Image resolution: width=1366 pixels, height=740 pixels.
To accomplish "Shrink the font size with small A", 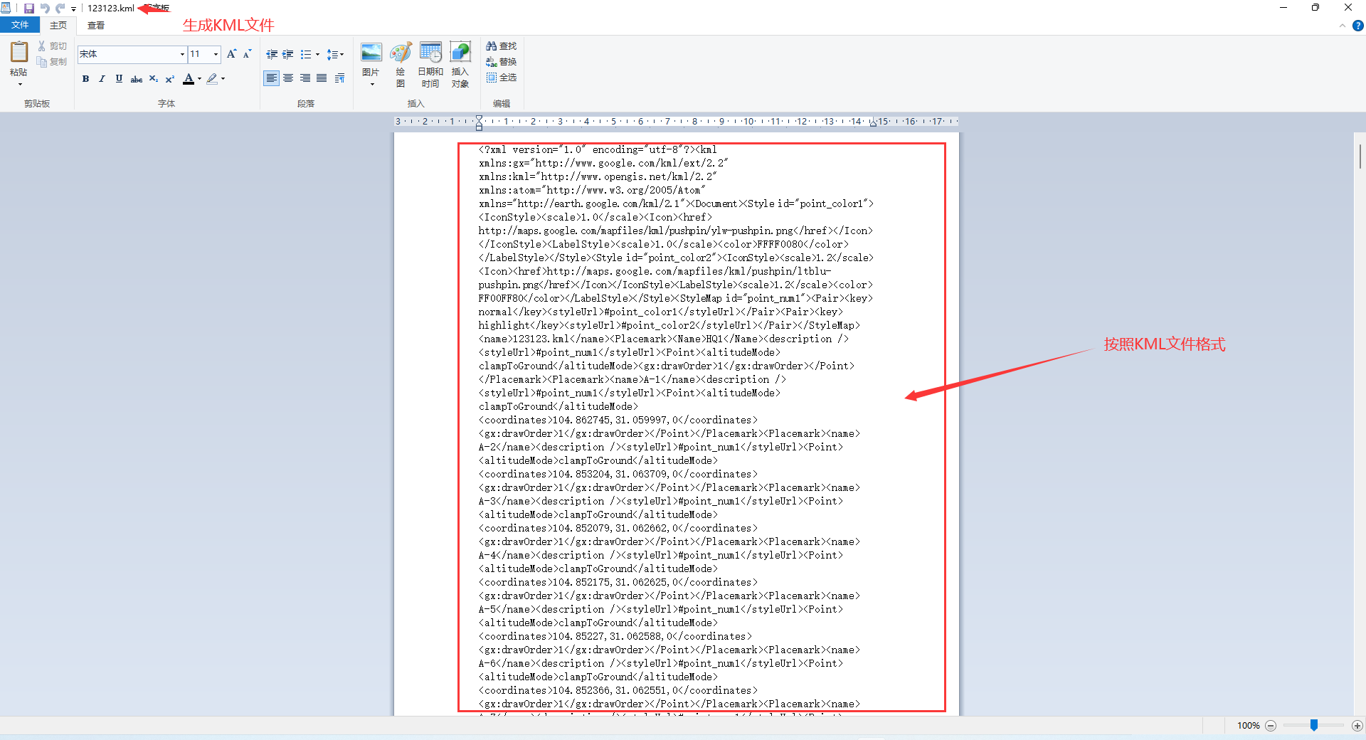I will tap(247, 54).
